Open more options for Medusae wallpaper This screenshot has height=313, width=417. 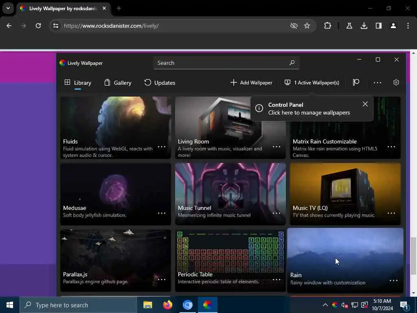pos(162,213)
